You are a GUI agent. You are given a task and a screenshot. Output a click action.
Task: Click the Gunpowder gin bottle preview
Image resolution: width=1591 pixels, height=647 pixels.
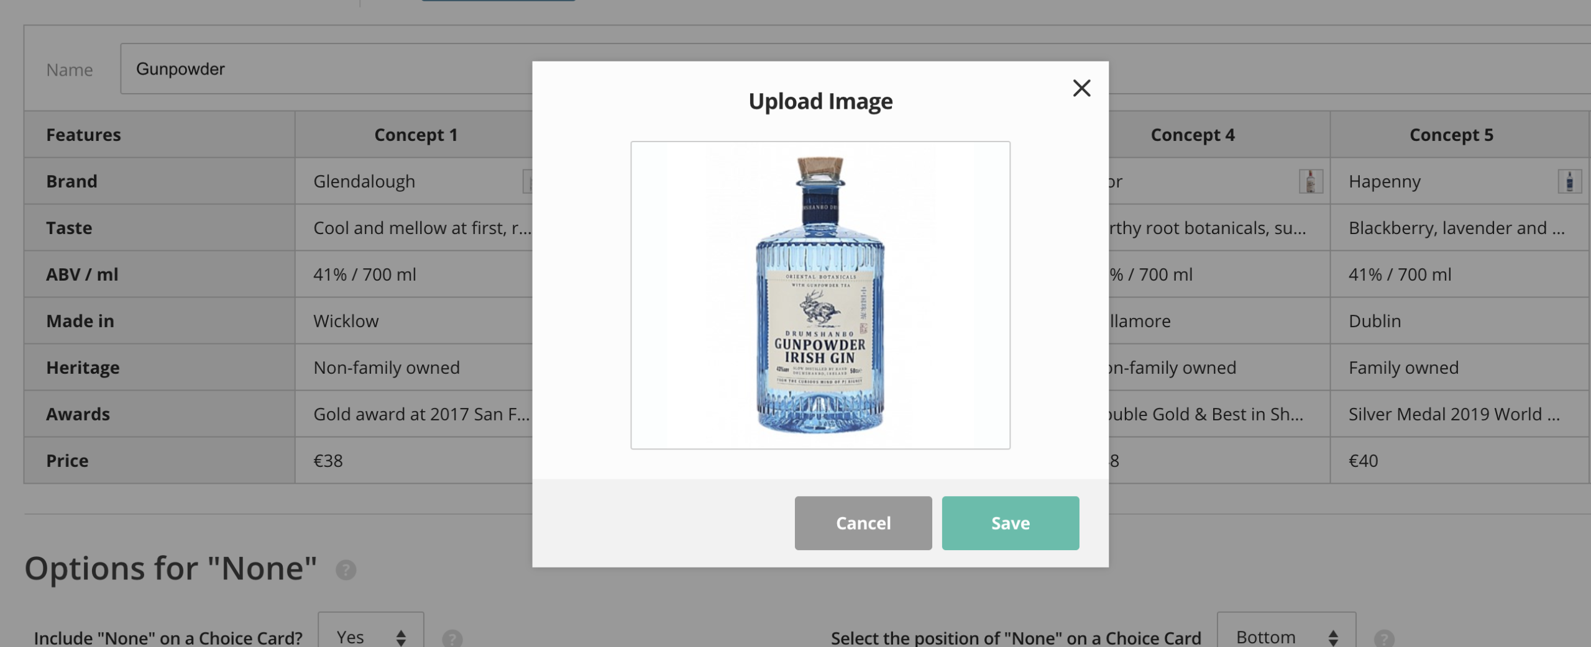tap(820, 295)
